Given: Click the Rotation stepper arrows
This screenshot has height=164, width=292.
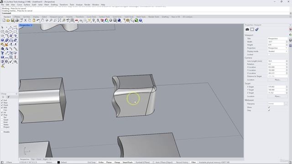Looking at the screenshot, I should point(287,64).
